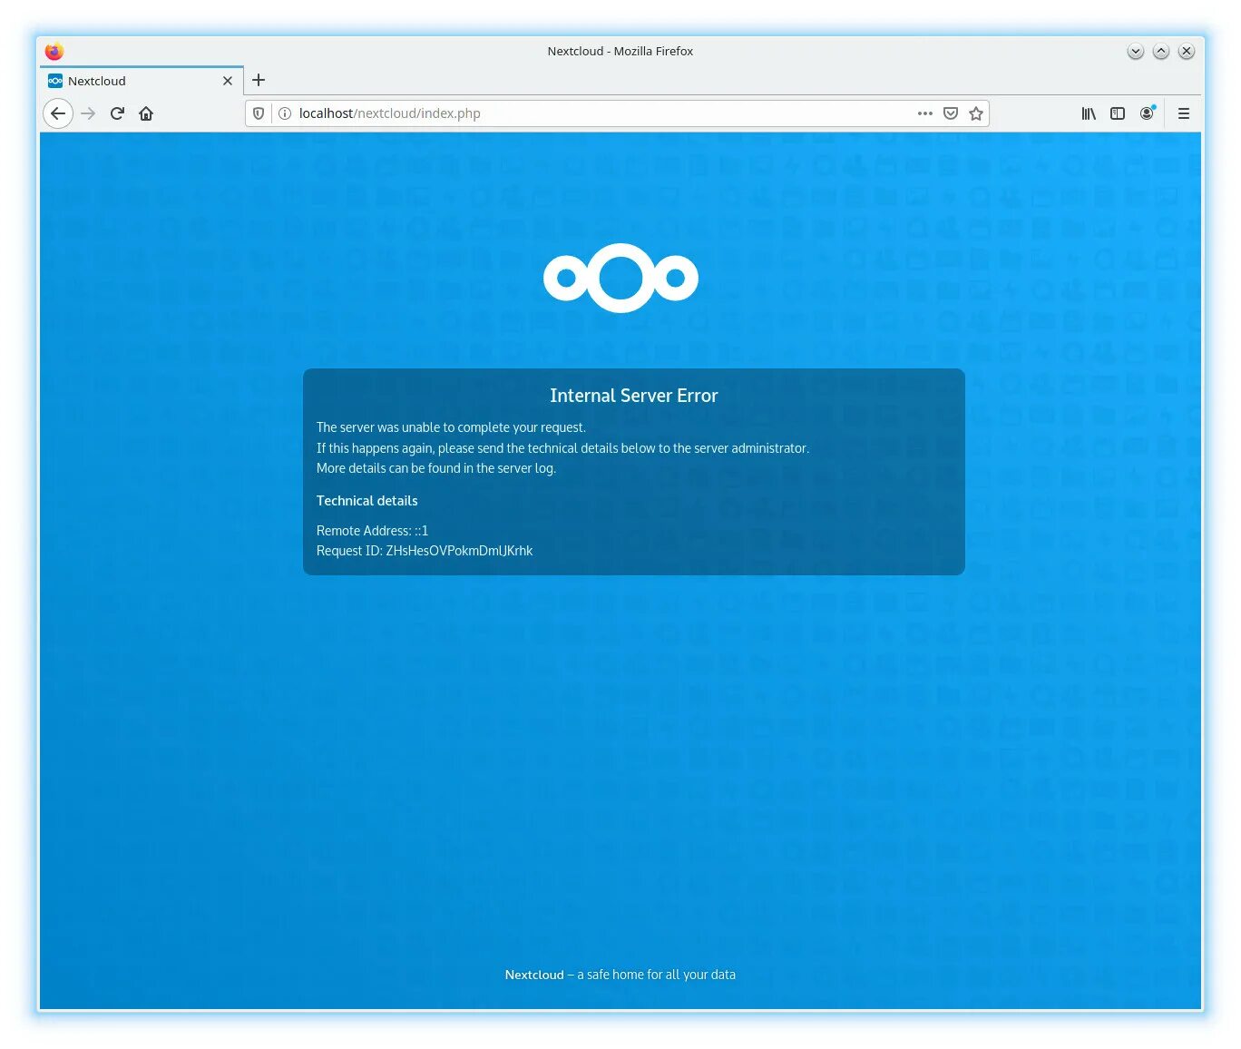1241x1049 pixels.
Task: Bookmark this page with the star
Action: (x=976, y=113)
